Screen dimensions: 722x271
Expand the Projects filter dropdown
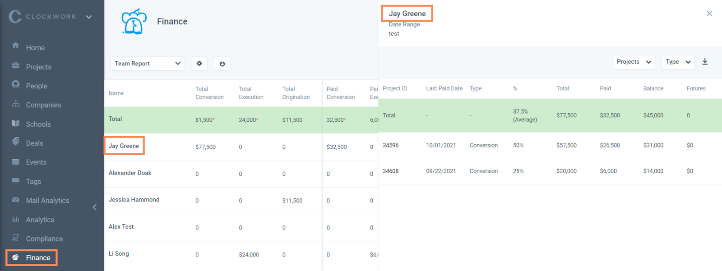pyautogui.click(x=634, y=62)
